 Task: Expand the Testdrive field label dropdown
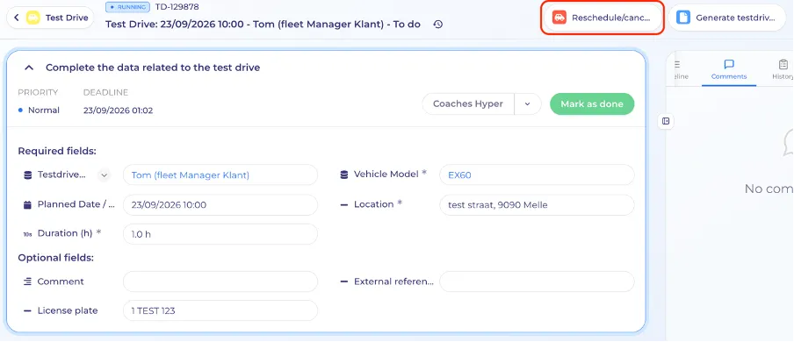click(x=104, y=175)
